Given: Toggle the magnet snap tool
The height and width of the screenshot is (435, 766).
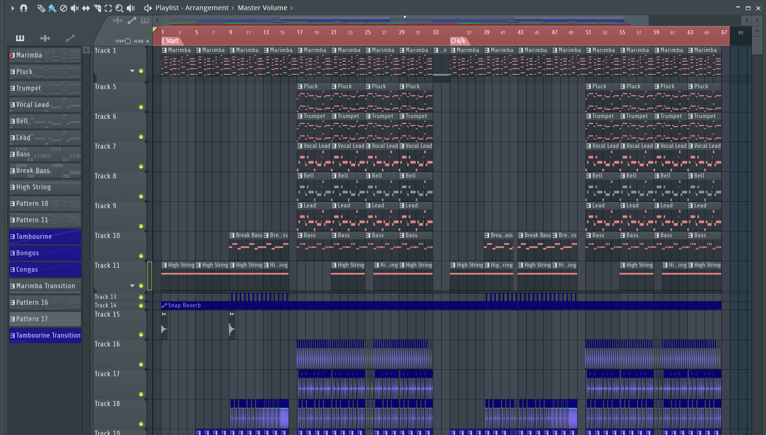Looking at the screenshot, I should pyautogui.click(x=24, y=8).
